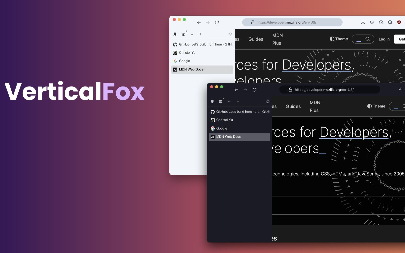
Task: Click the Developers link in the light window heading
Action: pos(316,65)
